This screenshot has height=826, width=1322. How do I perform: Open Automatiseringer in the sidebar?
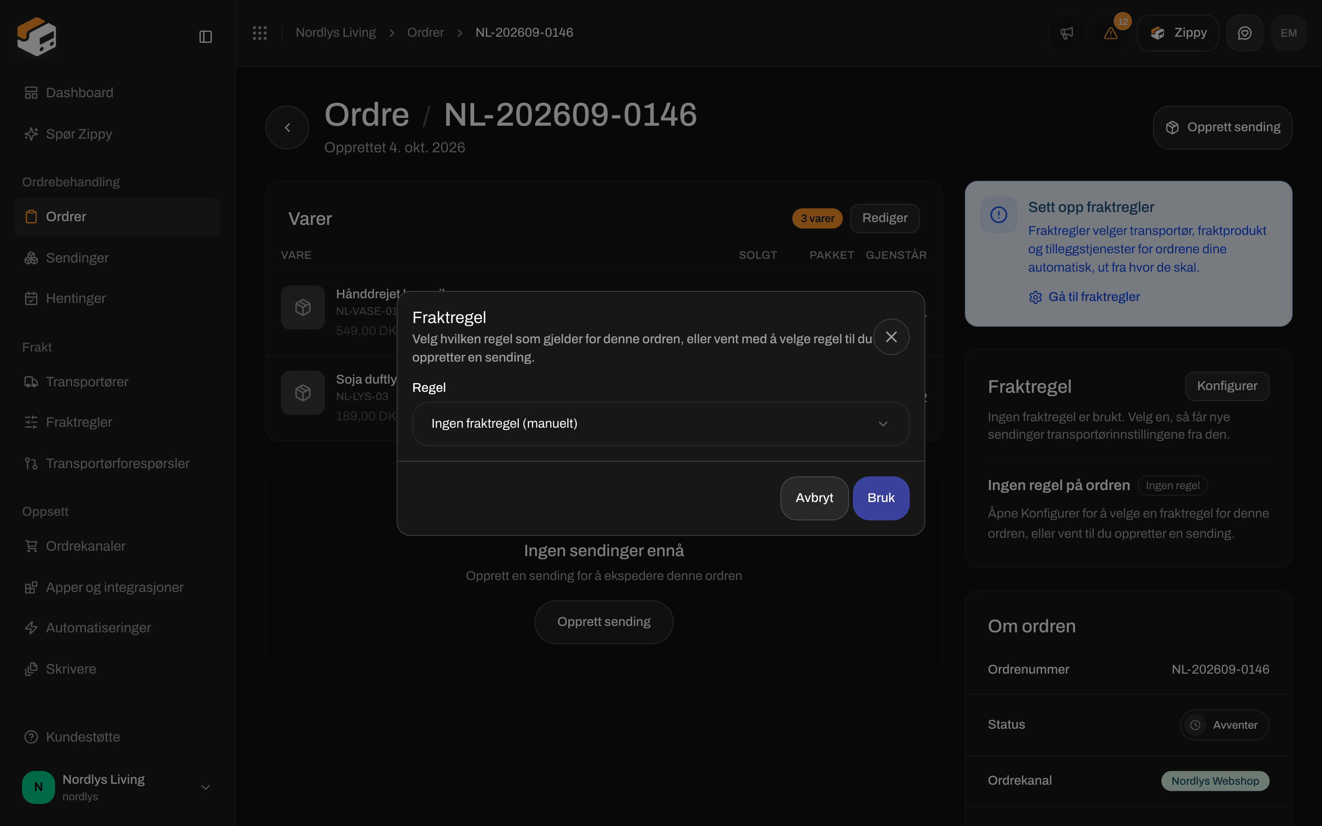[x=118, y=628]
